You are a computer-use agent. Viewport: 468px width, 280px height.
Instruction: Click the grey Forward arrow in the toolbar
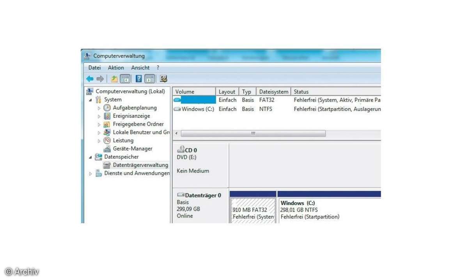[100, 79]
